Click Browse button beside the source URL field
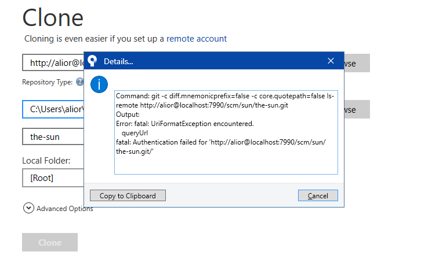This screenshot has height=259, width=428. [357, 63]
